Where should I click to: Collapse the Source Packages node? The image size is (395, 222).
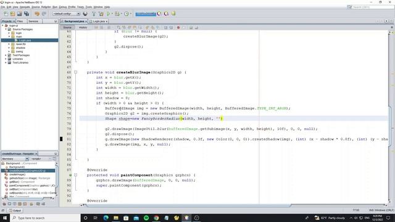click(x=6, y=29)
